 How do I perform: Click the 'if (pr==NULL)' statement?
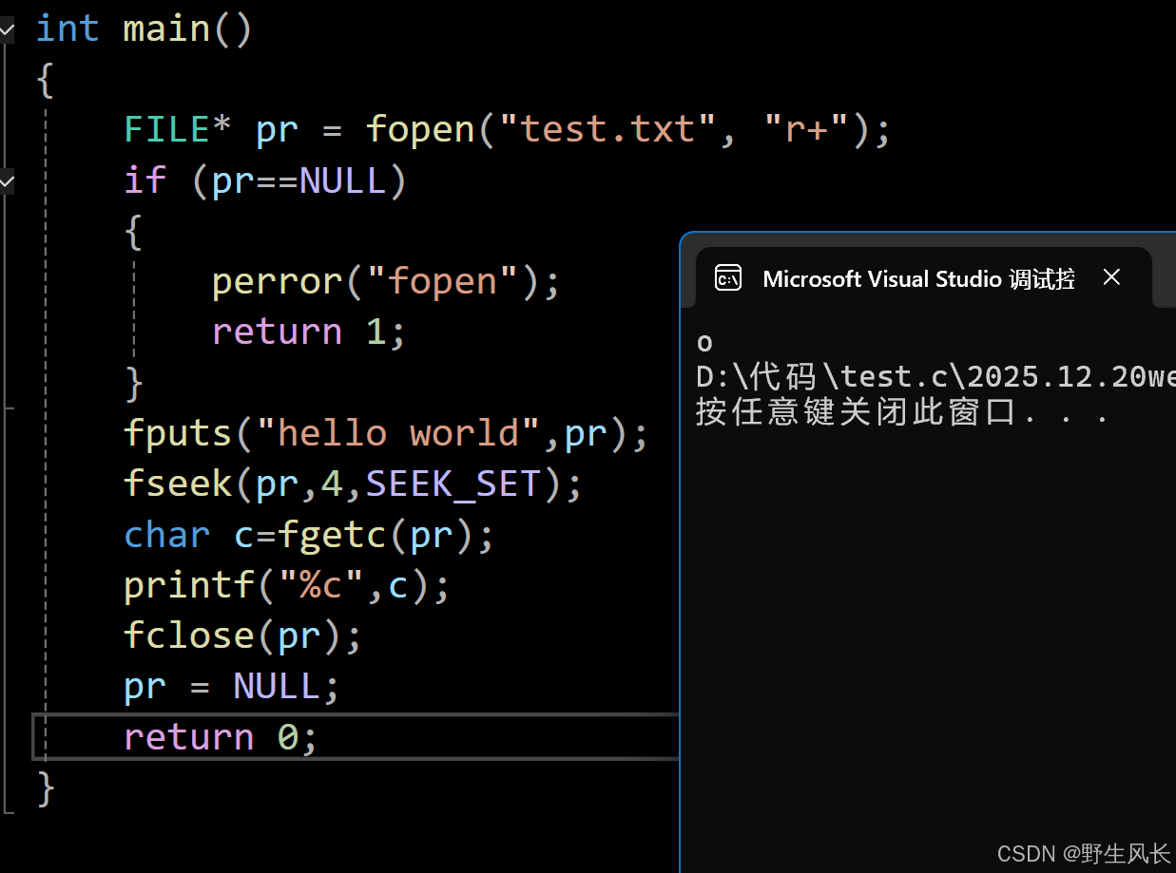point(265,180)
